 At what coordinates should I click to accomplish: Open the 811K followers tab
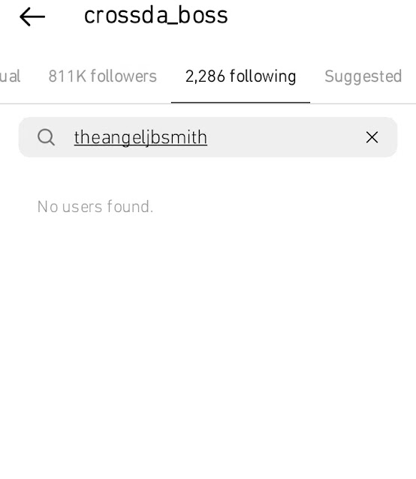103,76
